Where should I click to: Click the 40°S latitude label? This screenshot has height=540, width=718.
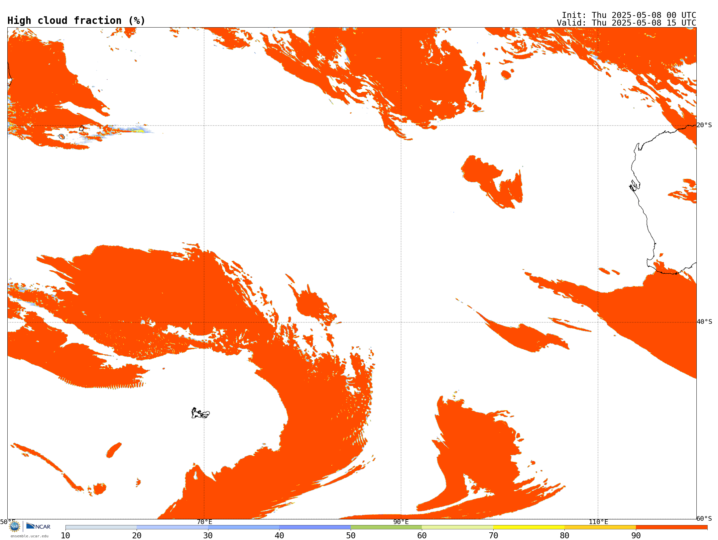[704, 322]
